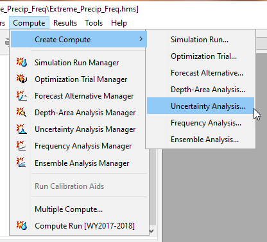The image size is (267, 242).
Task: Click the Optimization Trial Manager icon
Action: 22,79
